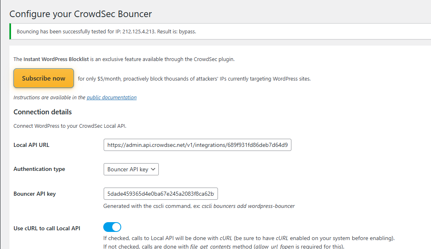
Task: Click the Subscribe now button
Action: coord(43,79)
